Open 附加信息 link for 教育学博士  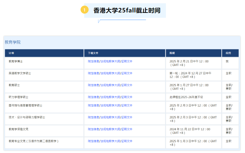(93, 62)
